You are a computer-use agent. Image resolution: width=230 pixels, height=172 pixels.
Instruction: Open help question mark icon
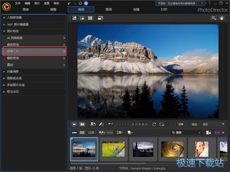pos(209,3)
